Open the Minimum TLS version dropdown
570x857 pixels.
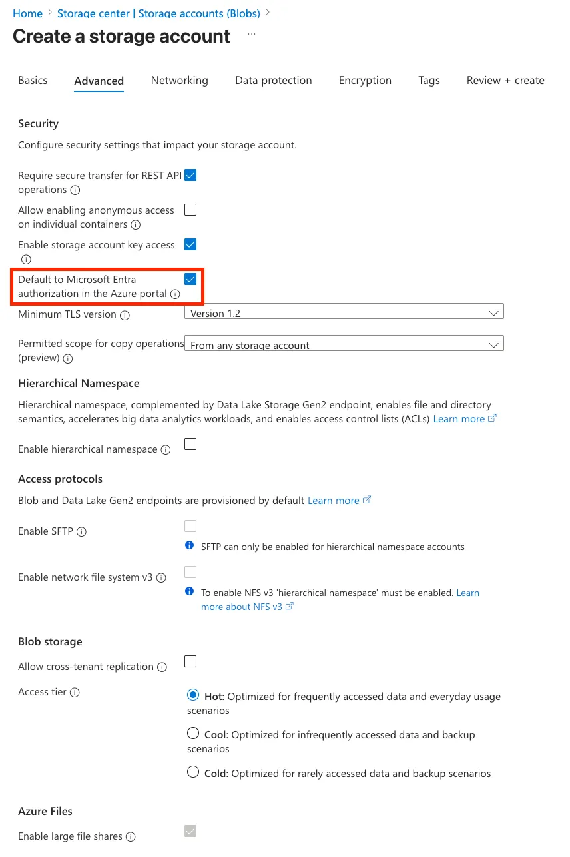(344, 313)
